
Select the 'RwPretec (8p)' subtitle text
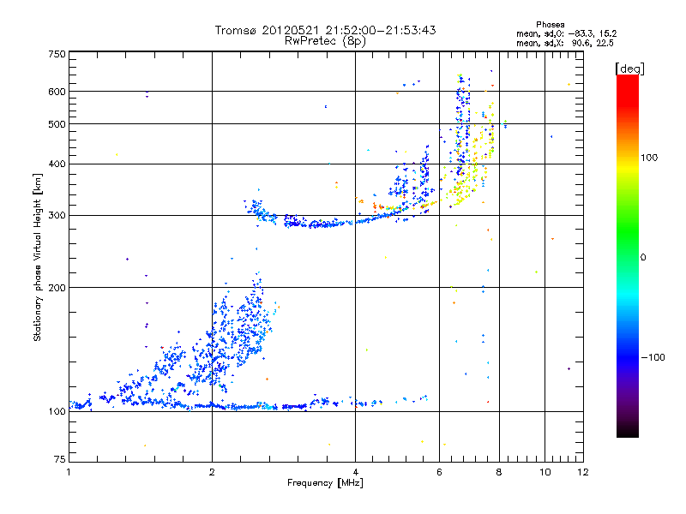(325, 41)
